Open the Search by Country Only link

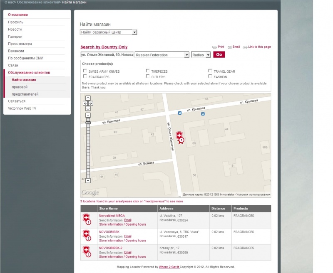point(104,47)
